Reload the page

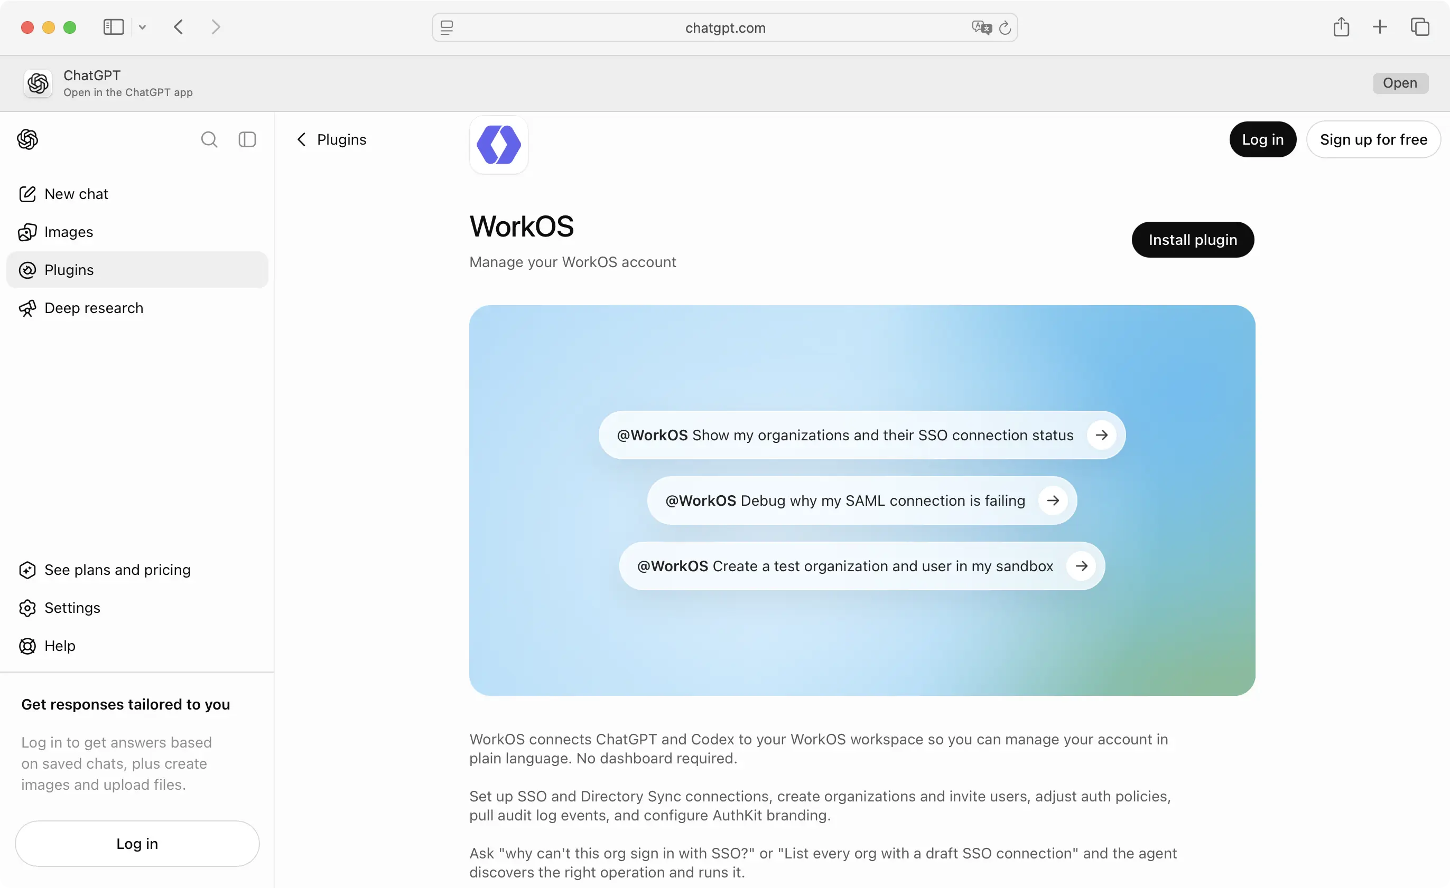tap(1005, 27)
